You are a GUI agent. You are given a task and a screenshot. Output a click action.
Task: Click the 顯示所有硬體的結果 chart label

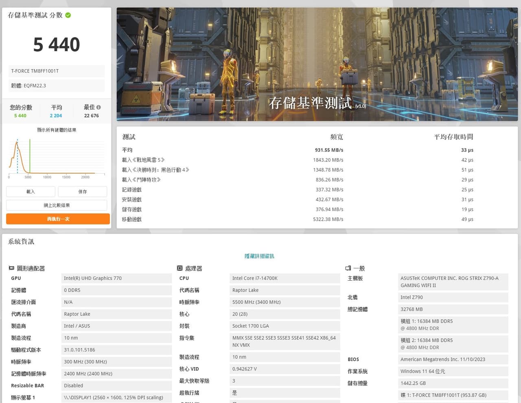point(57,130)
